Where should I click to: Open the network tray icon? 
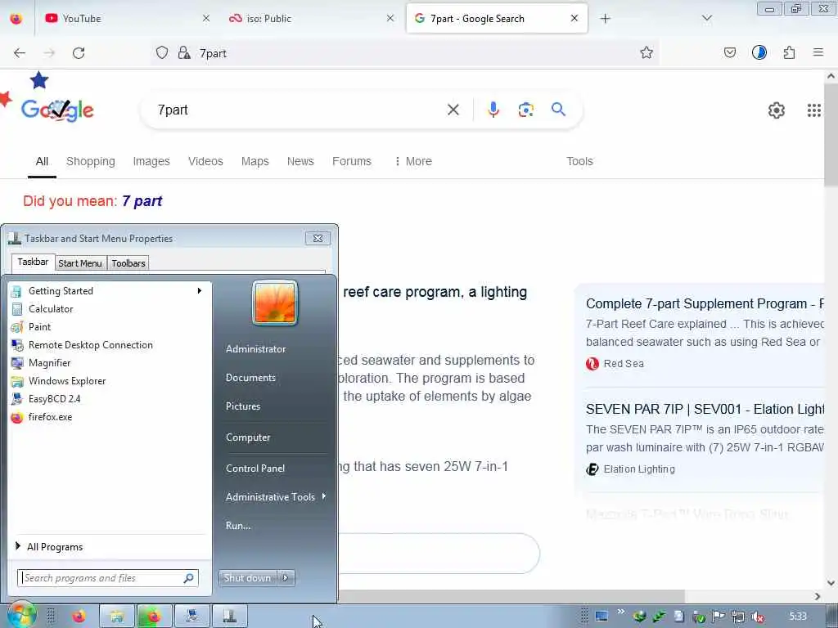point(738,617)
